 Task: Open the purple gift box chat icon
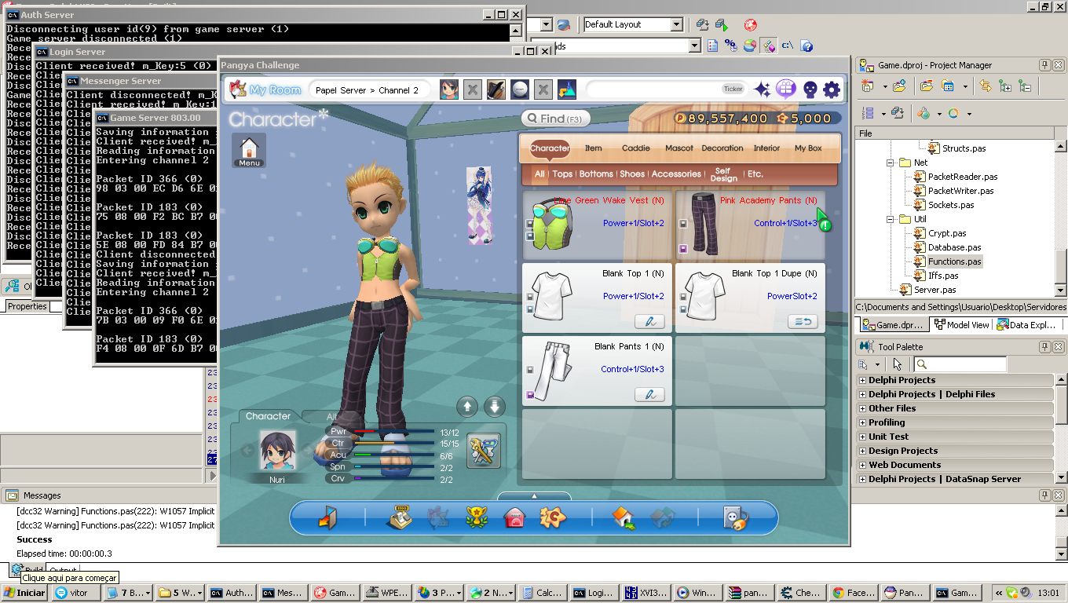(786, 89)
